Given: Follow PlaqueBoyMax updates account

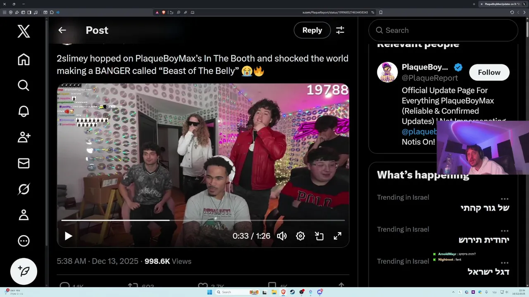Looking at the screenshot, I should point(489,72).
